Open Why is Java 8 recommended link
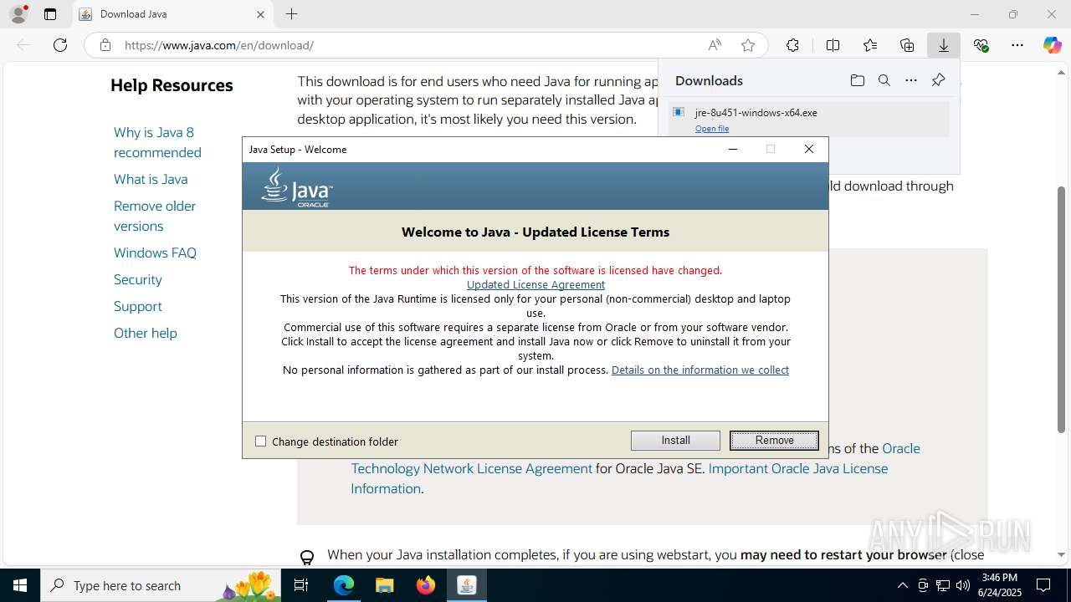Viewport: 1071px width, 602px height. pyautogui.click(x=157, y=142)
